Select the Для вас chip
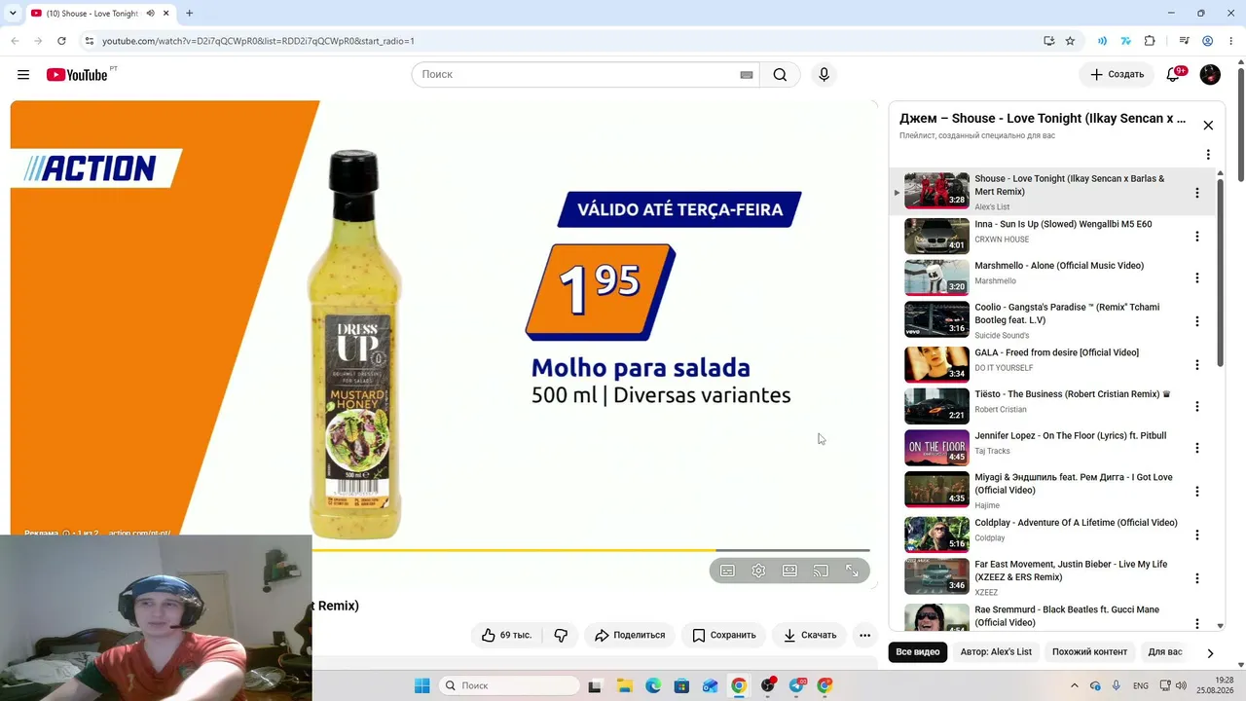 click(x=1165, y=652)
